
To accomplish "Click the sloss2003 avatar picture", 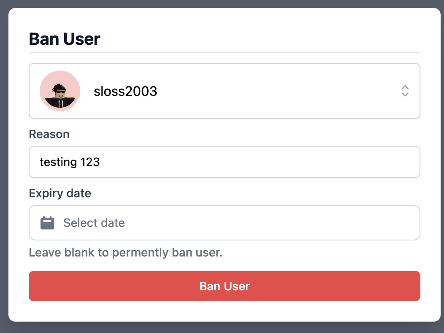I will [x=60, y=90].
